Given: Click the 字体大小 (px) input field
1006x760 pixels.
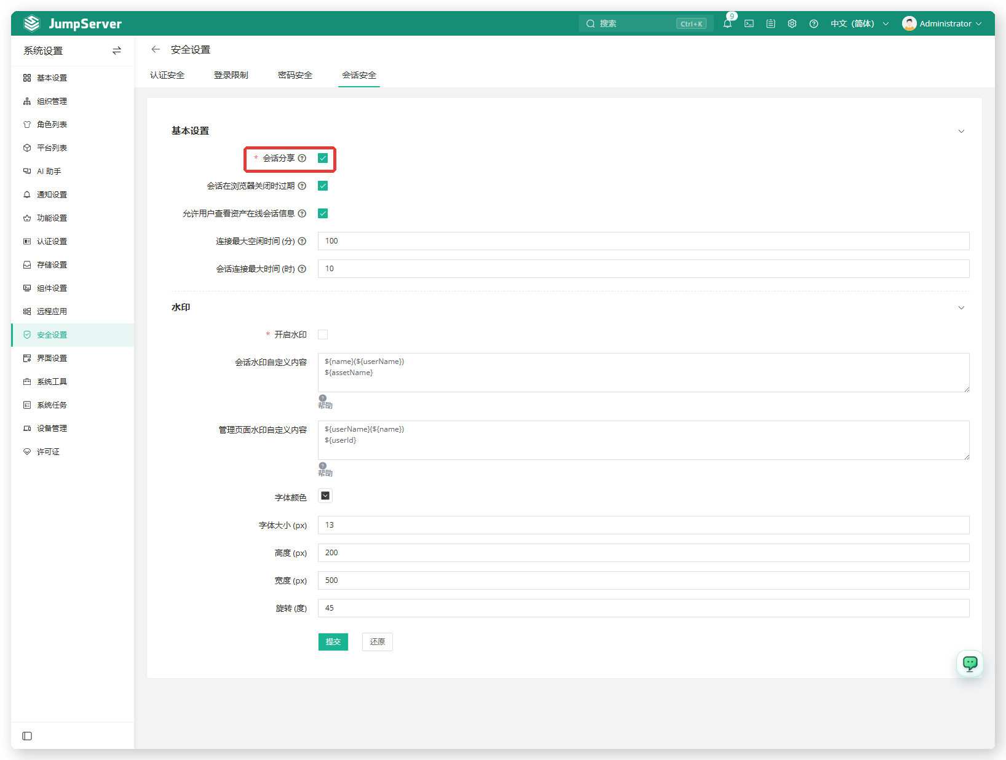Looking at the screenshot, I should 644,525.
